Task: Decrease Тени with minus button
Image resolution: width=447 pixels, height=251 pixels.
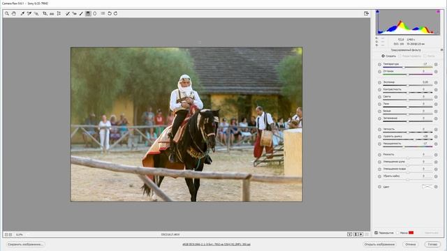Action: (379, 104)
